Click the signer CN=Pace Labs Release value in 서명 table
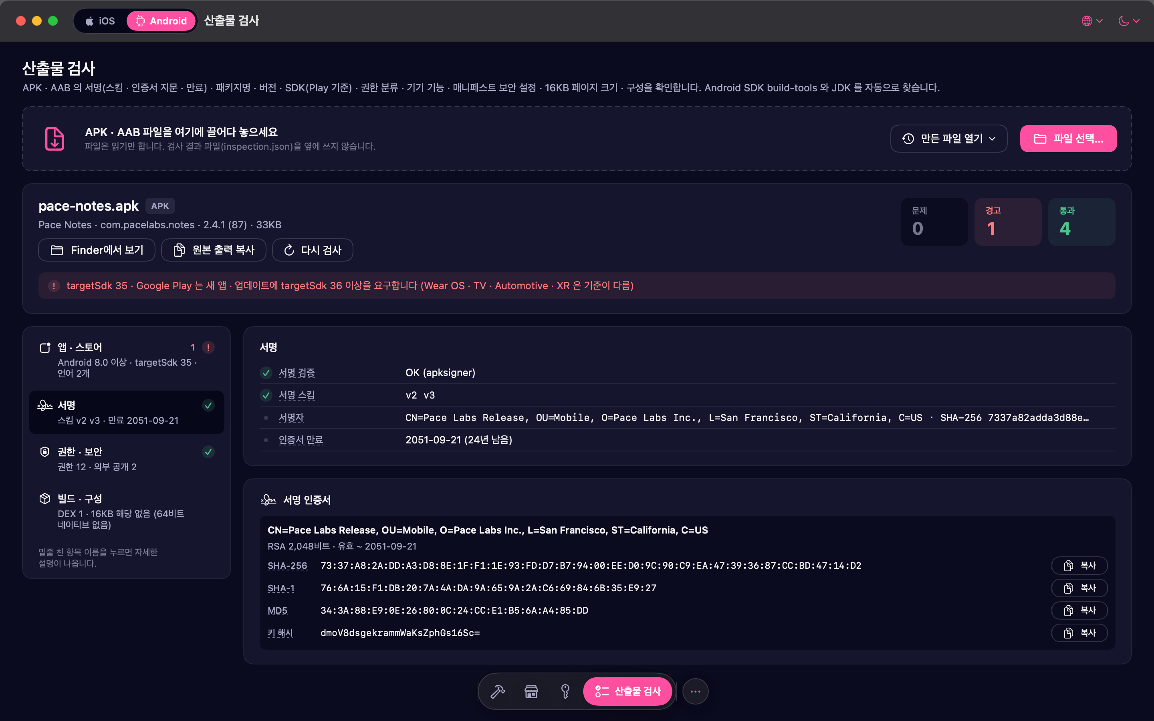The image size is (1154, 721). tap(747, 417)
